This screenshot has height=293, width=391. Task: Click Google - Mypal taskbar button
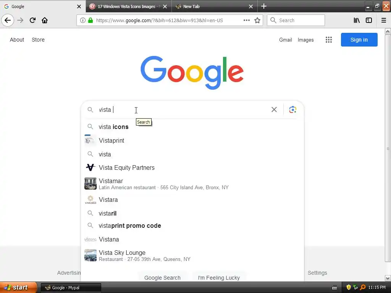71,288
